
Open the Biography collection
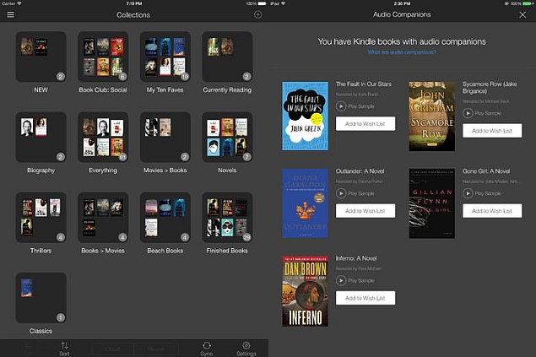pos(41,137)
